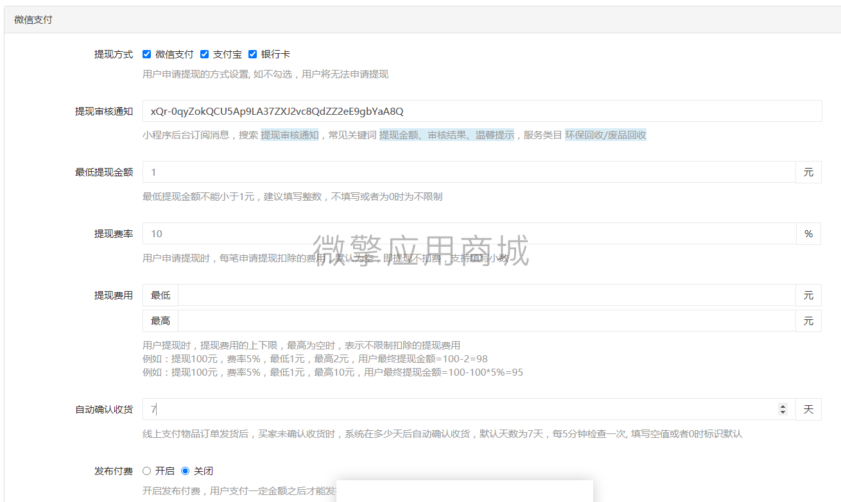Click the 元 unit label beside 最低提现金额
841x502 pixels.
808,172
